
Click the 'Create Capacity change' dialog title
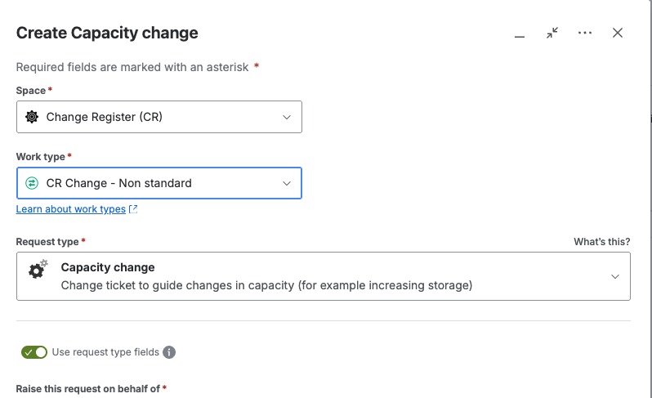click(107, 34)
